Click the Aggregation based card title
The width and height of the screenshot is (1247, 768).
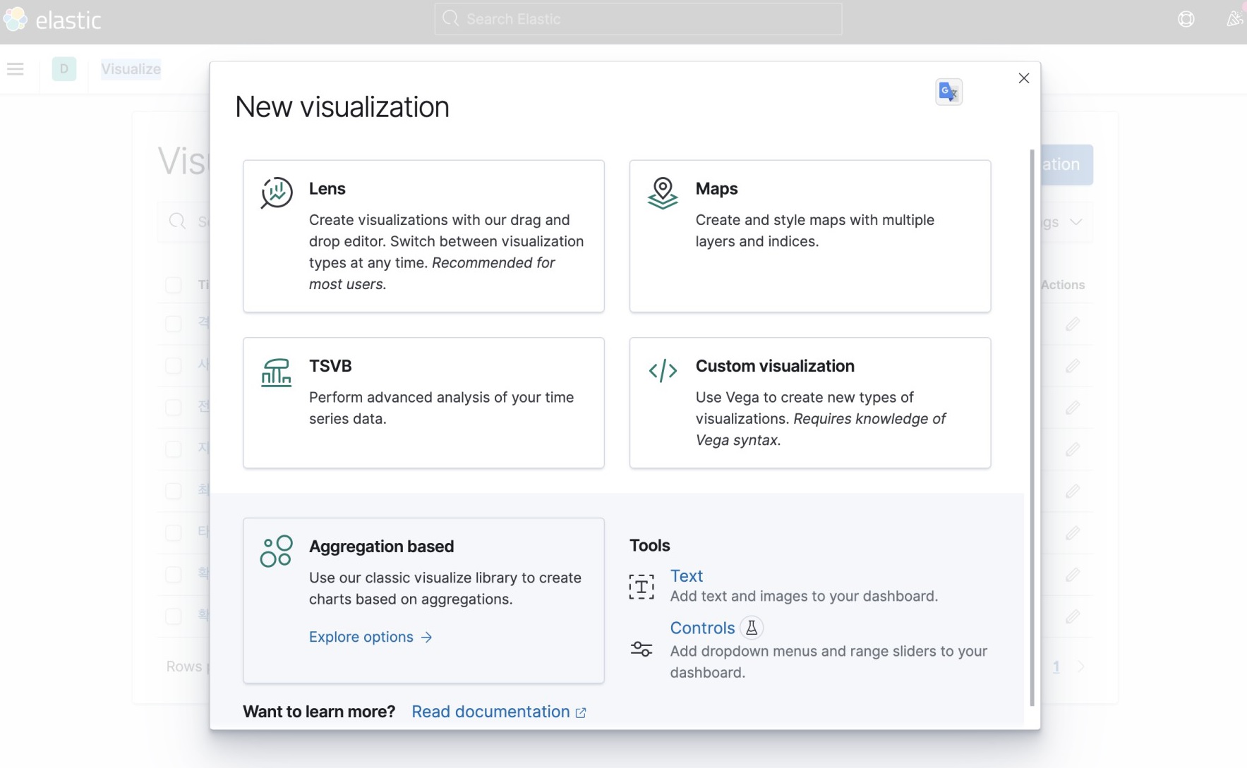[x=381, y=547]
